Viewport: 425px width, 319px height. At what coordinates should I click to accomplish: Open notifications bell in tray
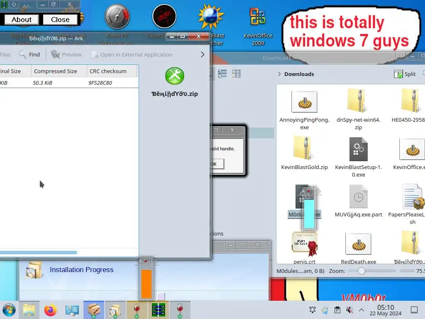pyautogui.click(x=312, y=309)
